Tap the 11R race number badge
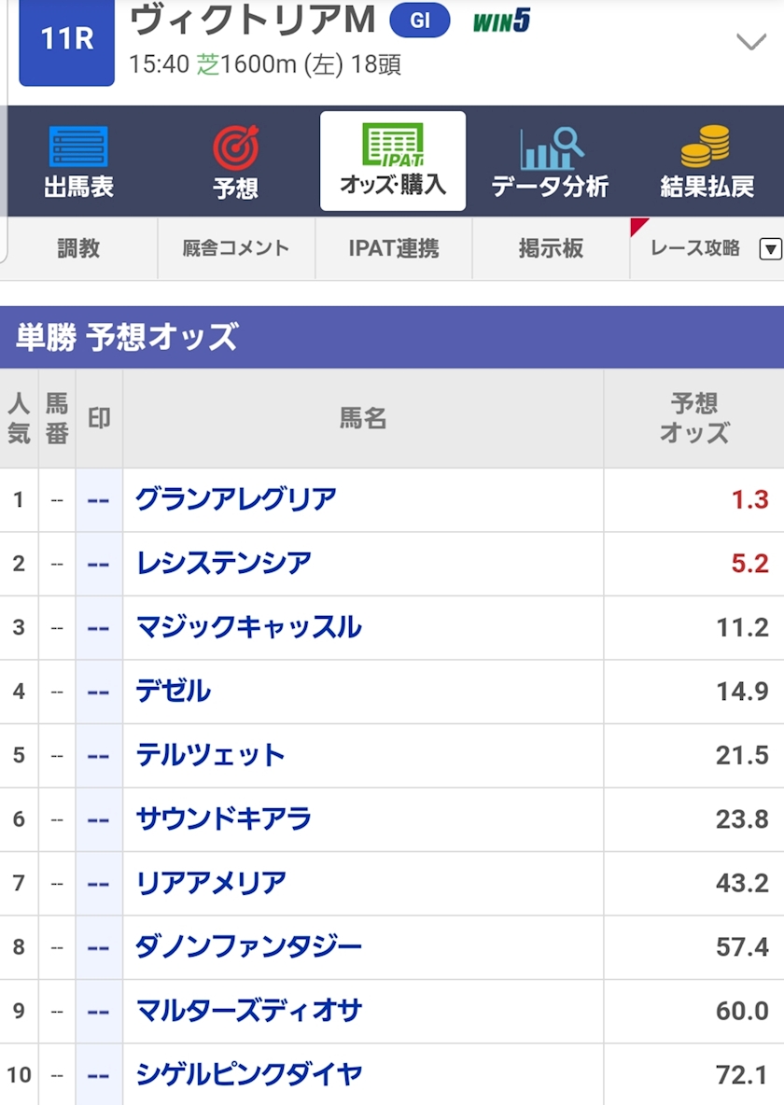 coord(67,41)
